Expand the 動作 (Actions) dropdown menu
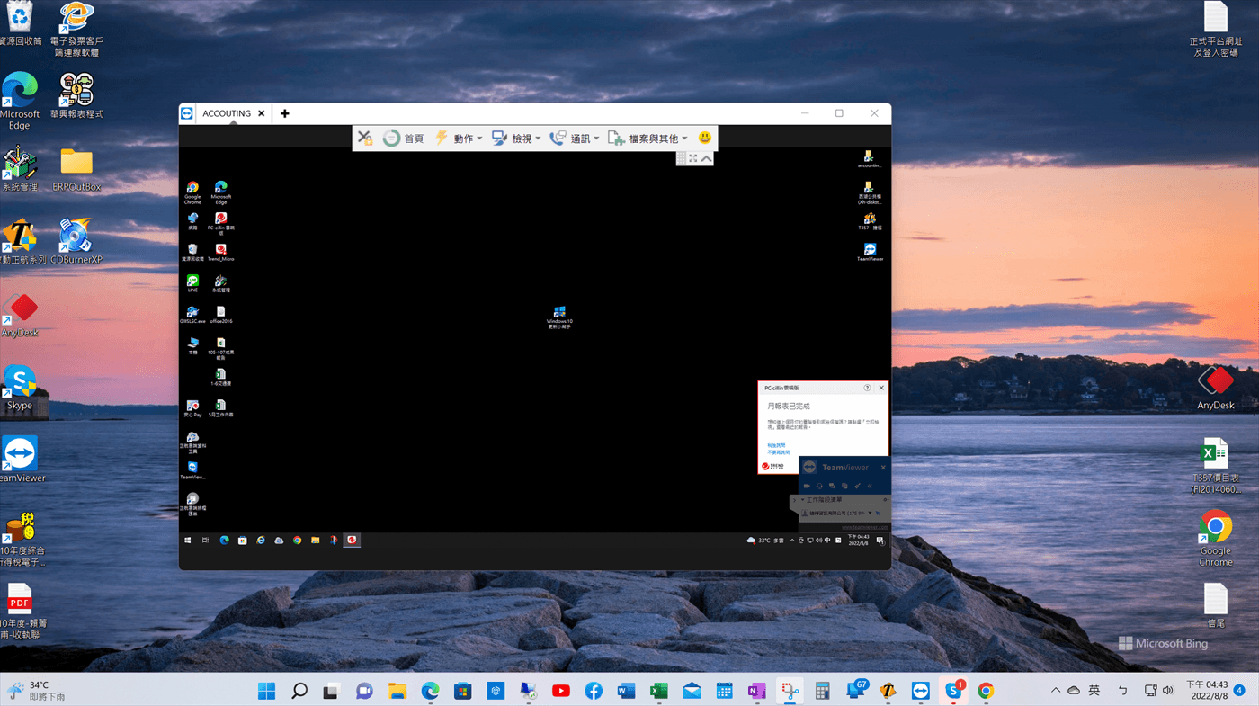The height and width of the screenshot is (706, 1259). 460,139
